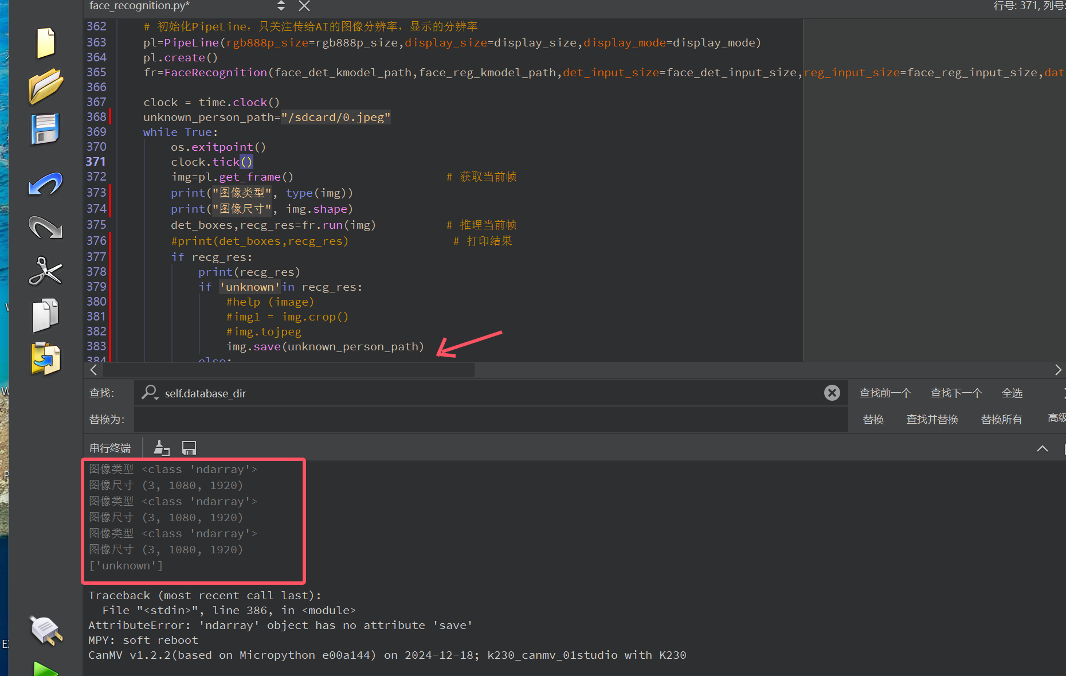Collapse the serial terminal panel with the chevron

1042,448
